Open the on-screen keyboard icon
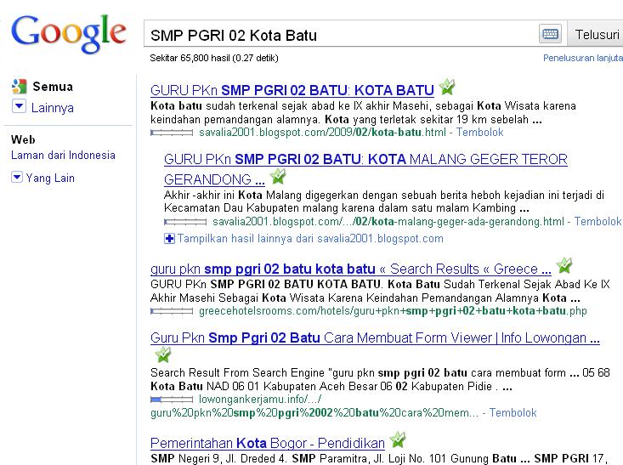 coord(550,34)
